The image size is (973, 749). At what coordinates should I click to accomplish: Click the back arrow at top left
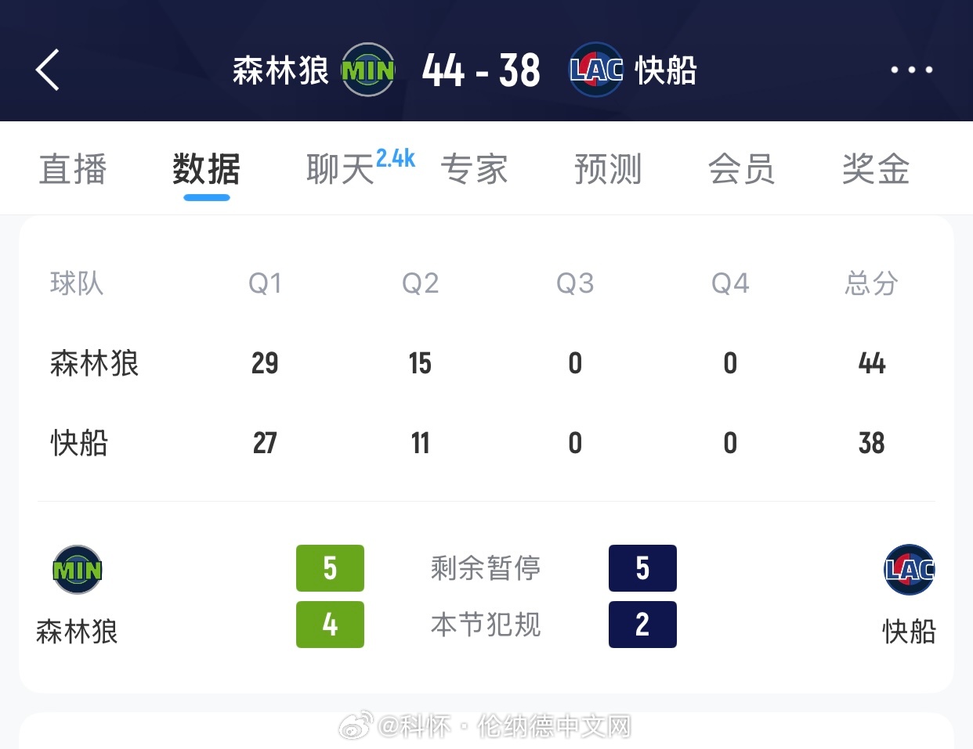point(47,69)
